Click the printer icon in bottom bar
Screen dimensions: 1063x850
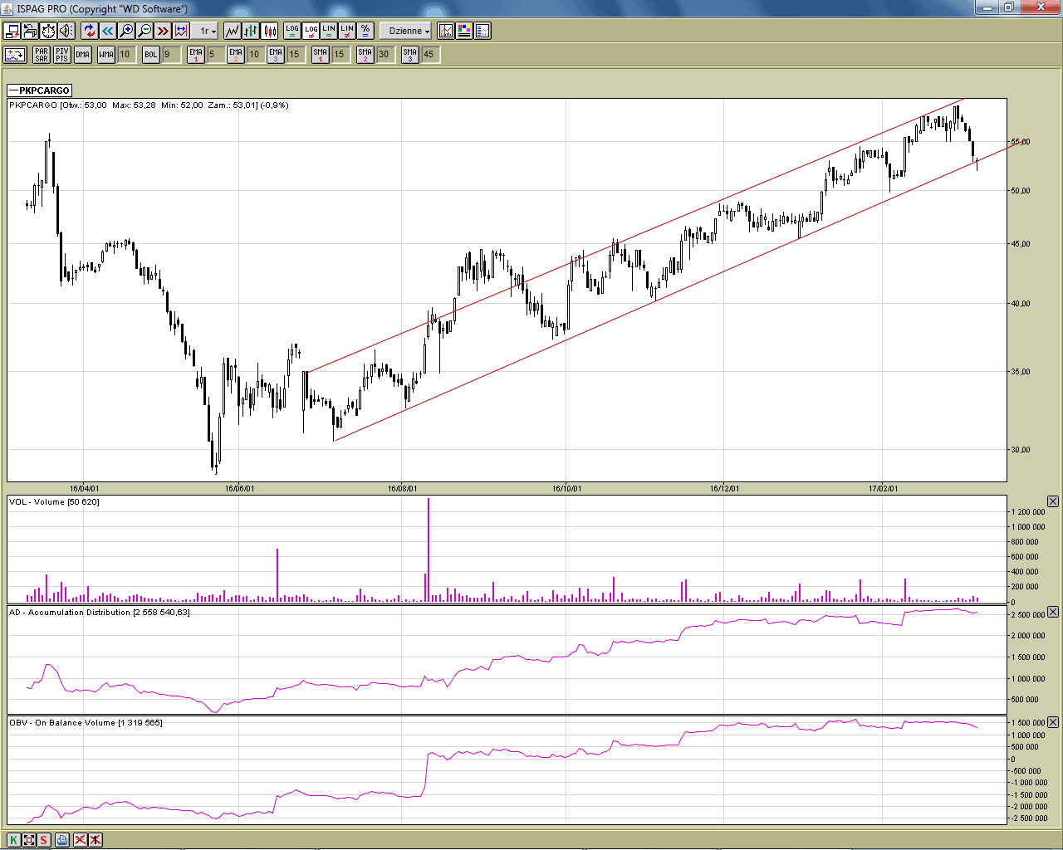[x=62, y=839]
